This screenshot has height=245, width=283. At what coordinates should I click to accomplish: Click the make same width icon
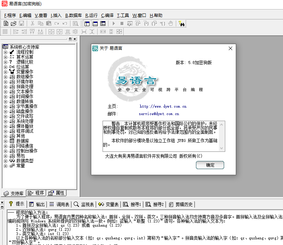click(103, 32)
